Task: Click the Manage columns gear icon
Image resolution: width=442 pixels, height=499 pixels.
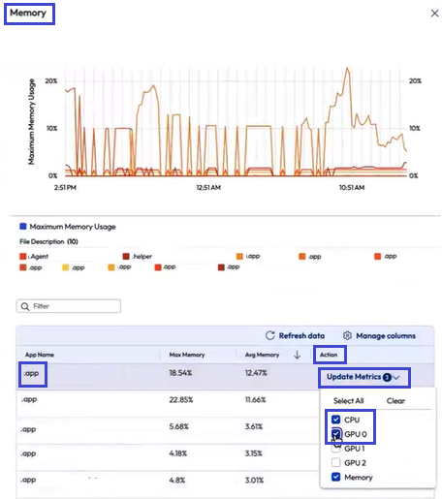Action: [x=347, y=335]
